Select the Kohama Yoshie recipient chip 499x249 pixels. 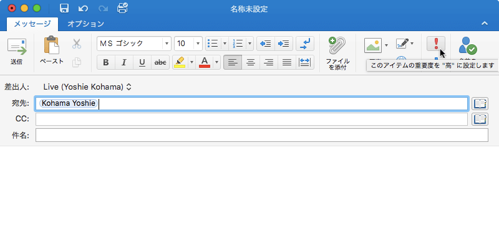click(x=68, y=103)
